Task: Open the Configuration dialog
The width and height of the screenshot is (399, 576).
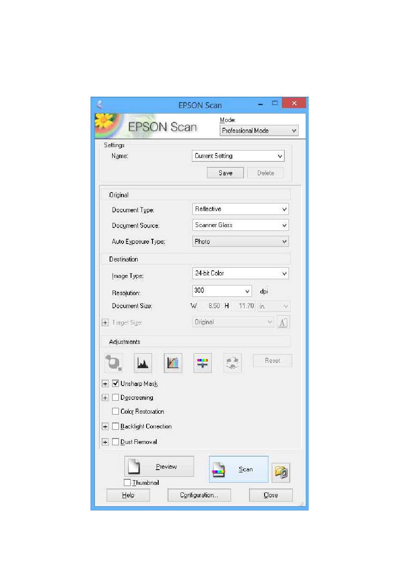Action: click(199, 495)
